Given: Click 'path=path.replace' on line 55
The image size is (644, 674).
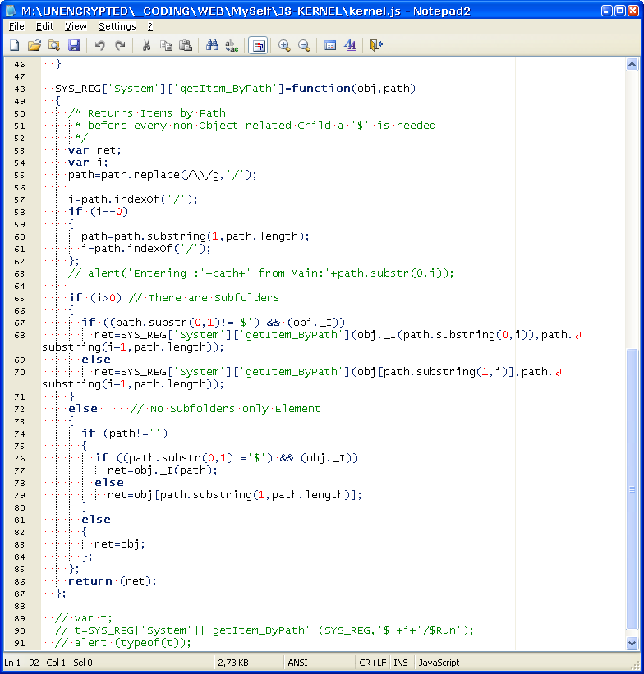Looking at the screenshot, I should [124, 175].
